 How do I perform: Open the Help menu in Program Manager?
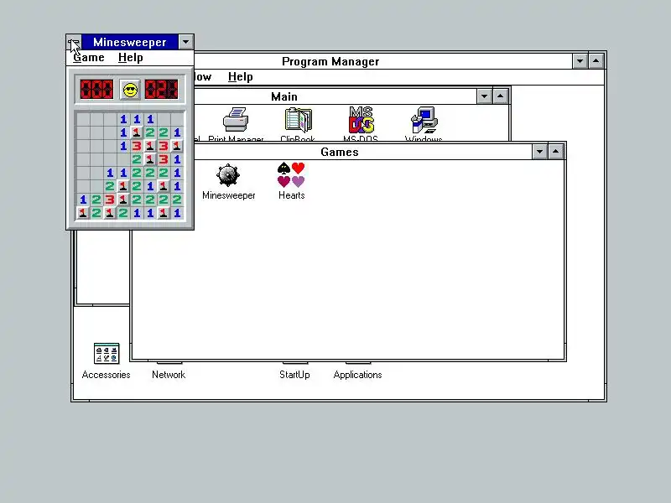click(241, 77)
